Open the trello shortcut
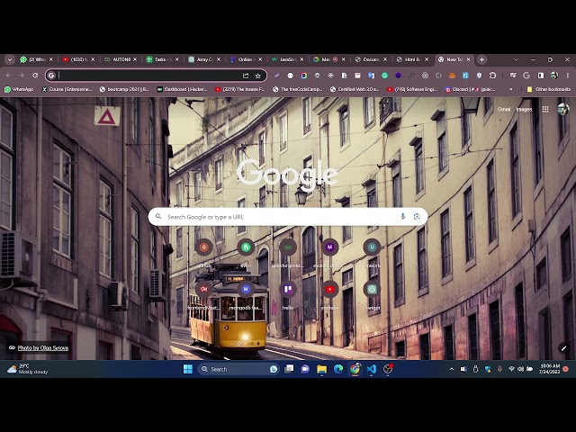 [288, 295]
